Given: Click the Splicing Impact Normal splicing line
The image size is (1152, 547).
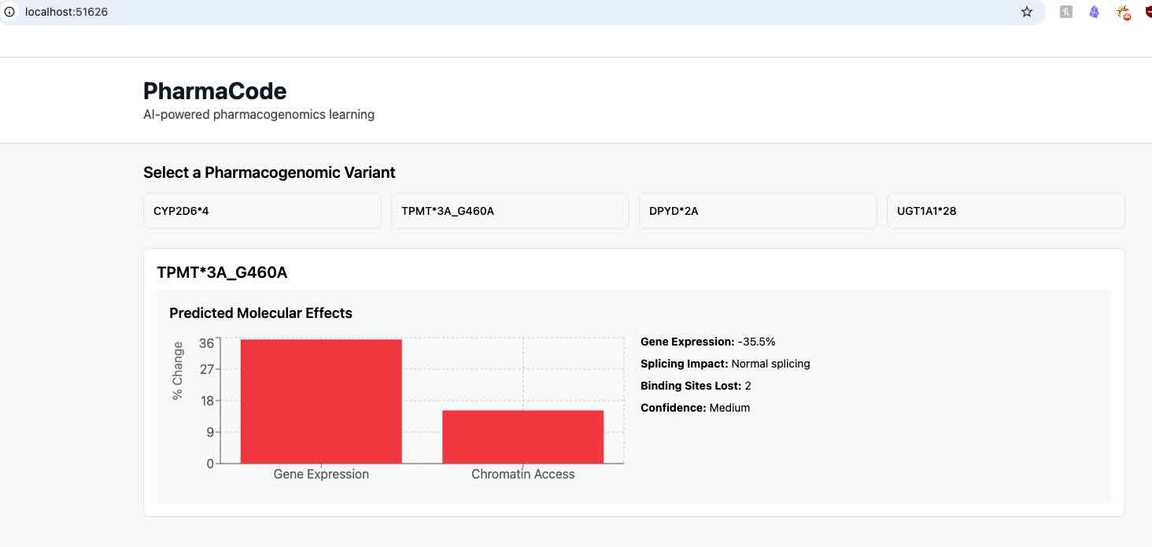Looking at the screenshot, I should point(725,364).
